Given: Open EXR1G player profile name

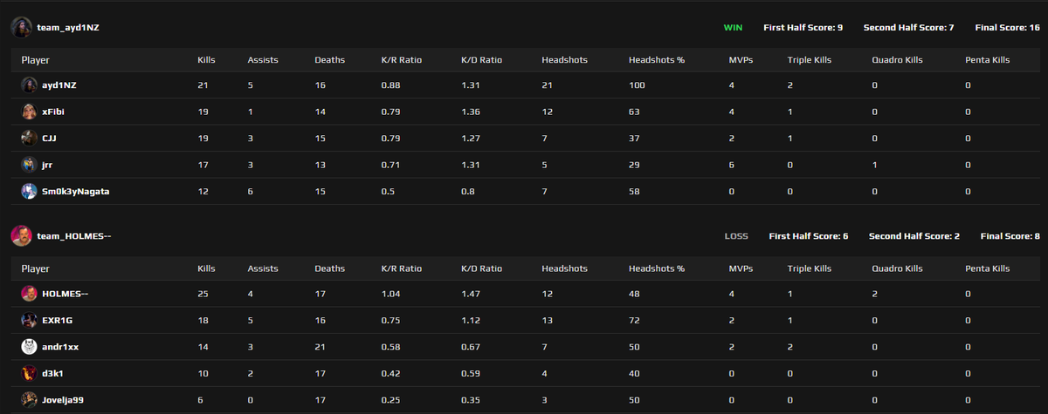Looking at the screenshot, I should coord(58,320).
